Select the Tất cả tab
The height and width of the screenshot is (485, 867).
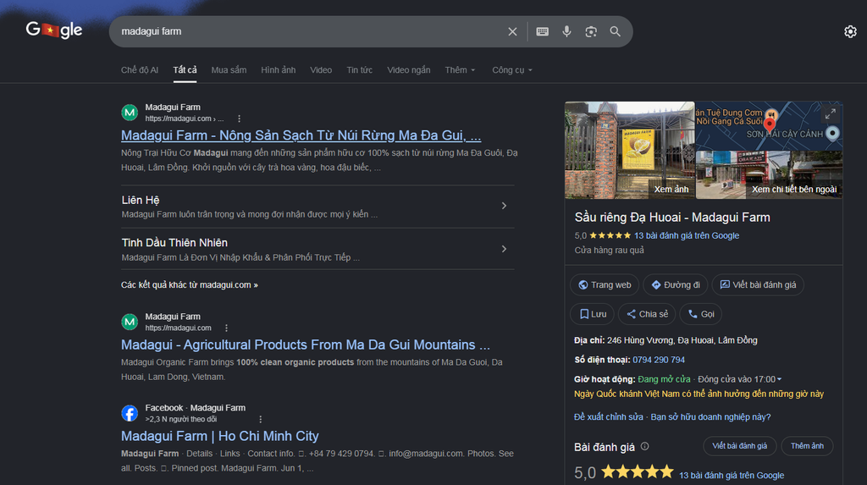coord(185,70)
